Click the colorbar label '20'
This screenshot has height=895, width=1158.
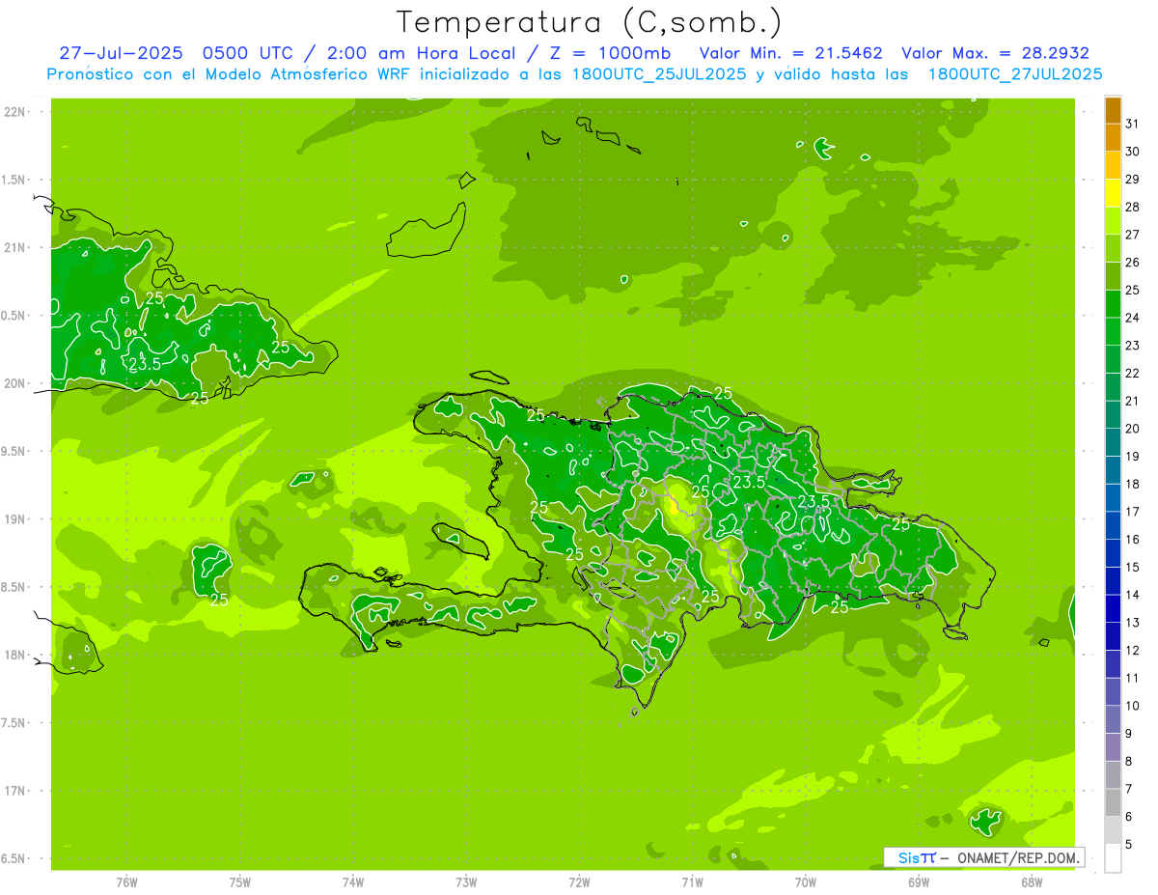[x=1133, y=429]
